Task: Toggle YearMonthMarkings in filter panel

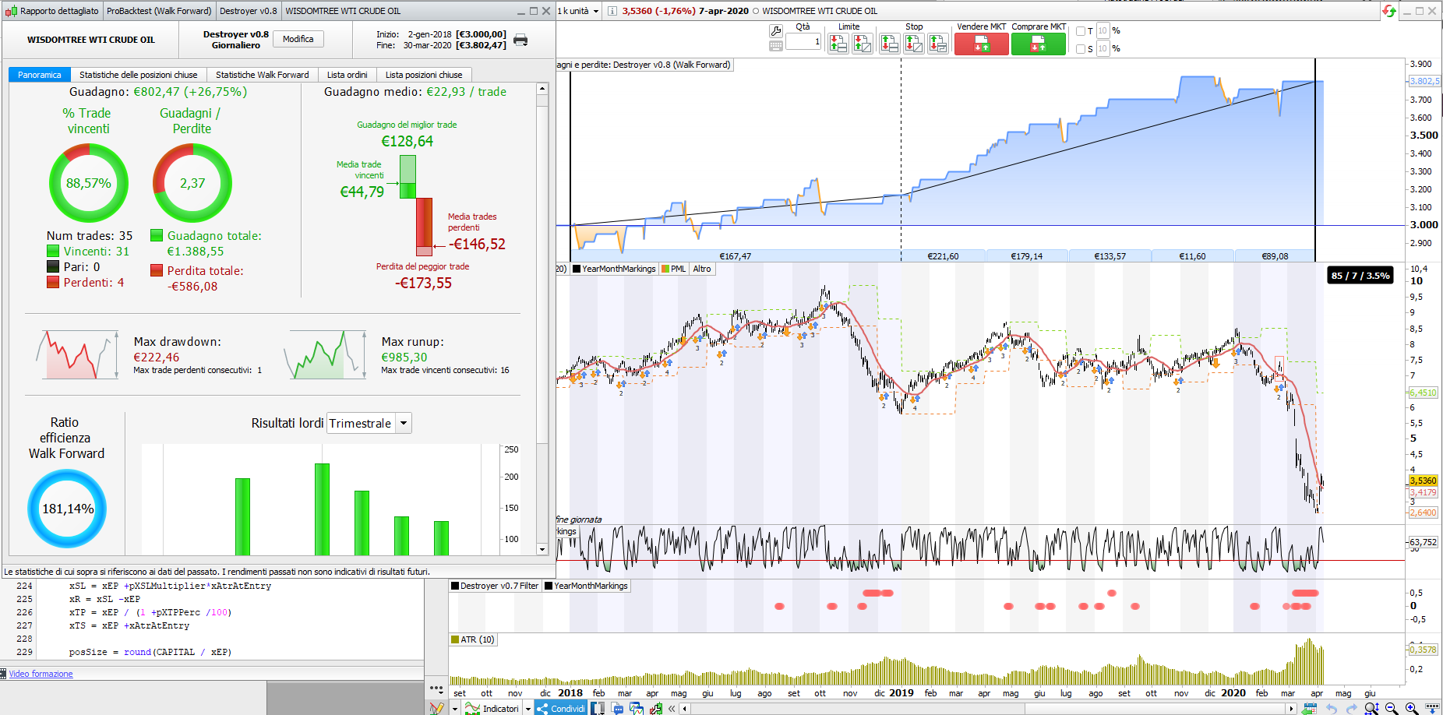Action: tap(586, 586)
